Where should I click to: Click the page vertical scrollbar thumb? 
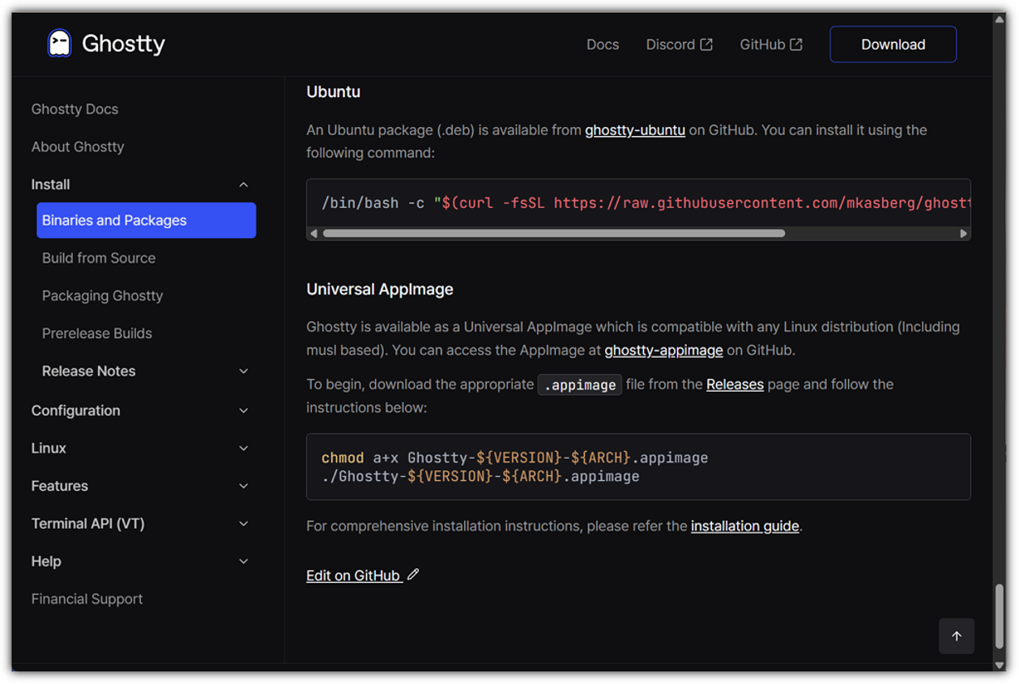999,616
